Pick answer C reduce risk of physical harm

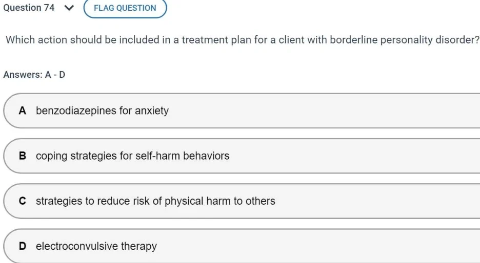click(x=242, y=201)
